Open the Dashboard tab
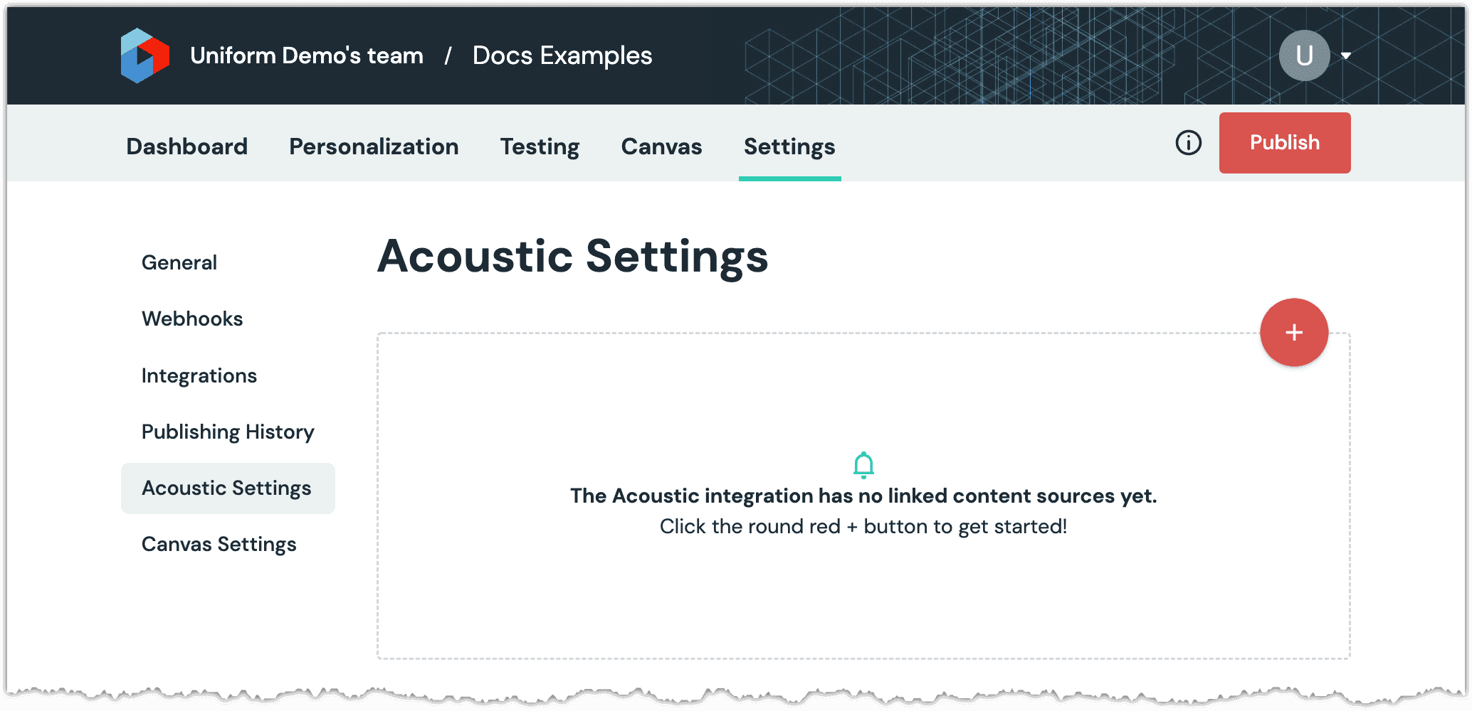The image size is (1472, 711). [x=187, y=146]
